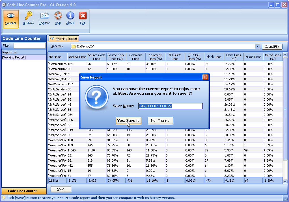Click the 3,829 total source code lines cell

97,181
